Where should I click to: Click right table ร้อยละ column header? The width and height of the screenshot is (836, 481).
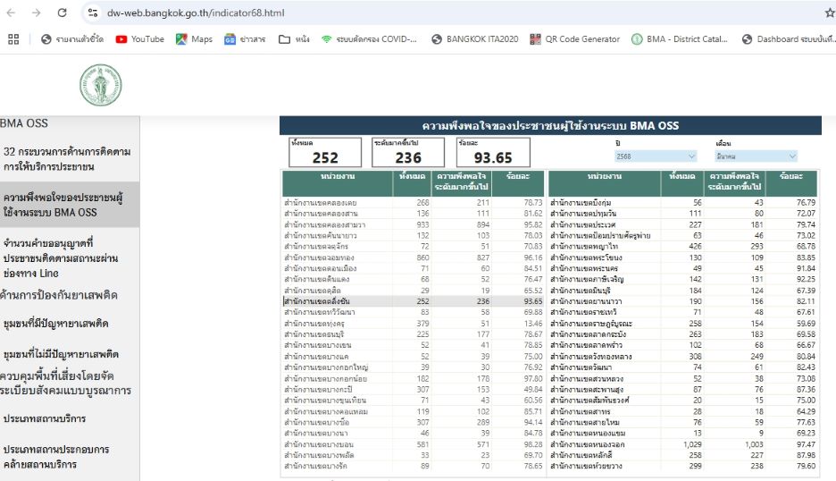click(x=790, y=183)
